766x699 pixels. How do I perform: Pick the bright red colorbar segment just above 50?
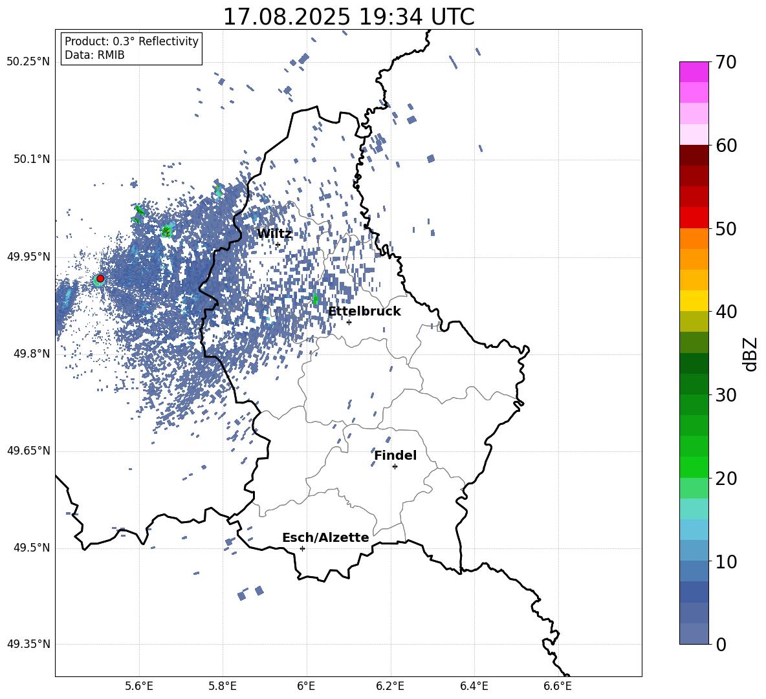coord(694,218)
